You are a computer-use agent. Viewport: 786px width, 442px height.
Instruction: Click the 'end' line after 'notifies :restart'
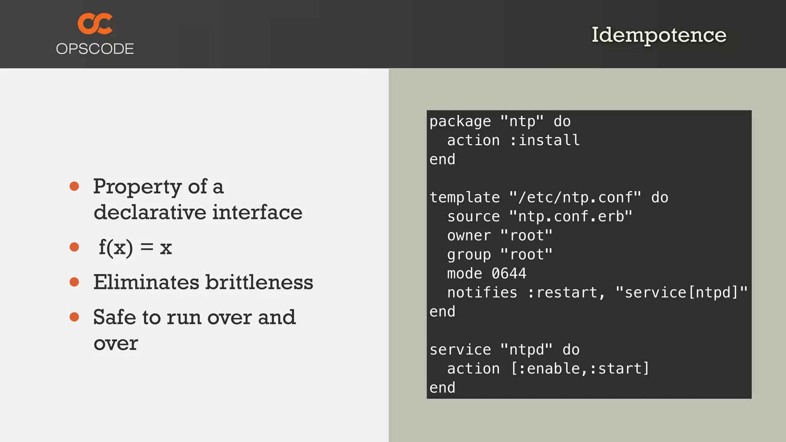[442, 312]
